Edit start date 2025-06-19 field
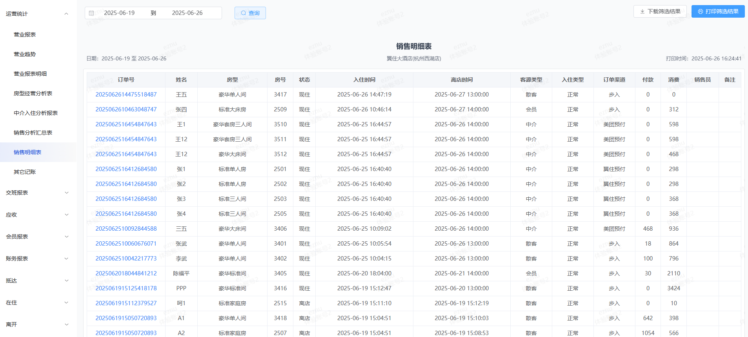Screen dimensions: 748x337 119,13
